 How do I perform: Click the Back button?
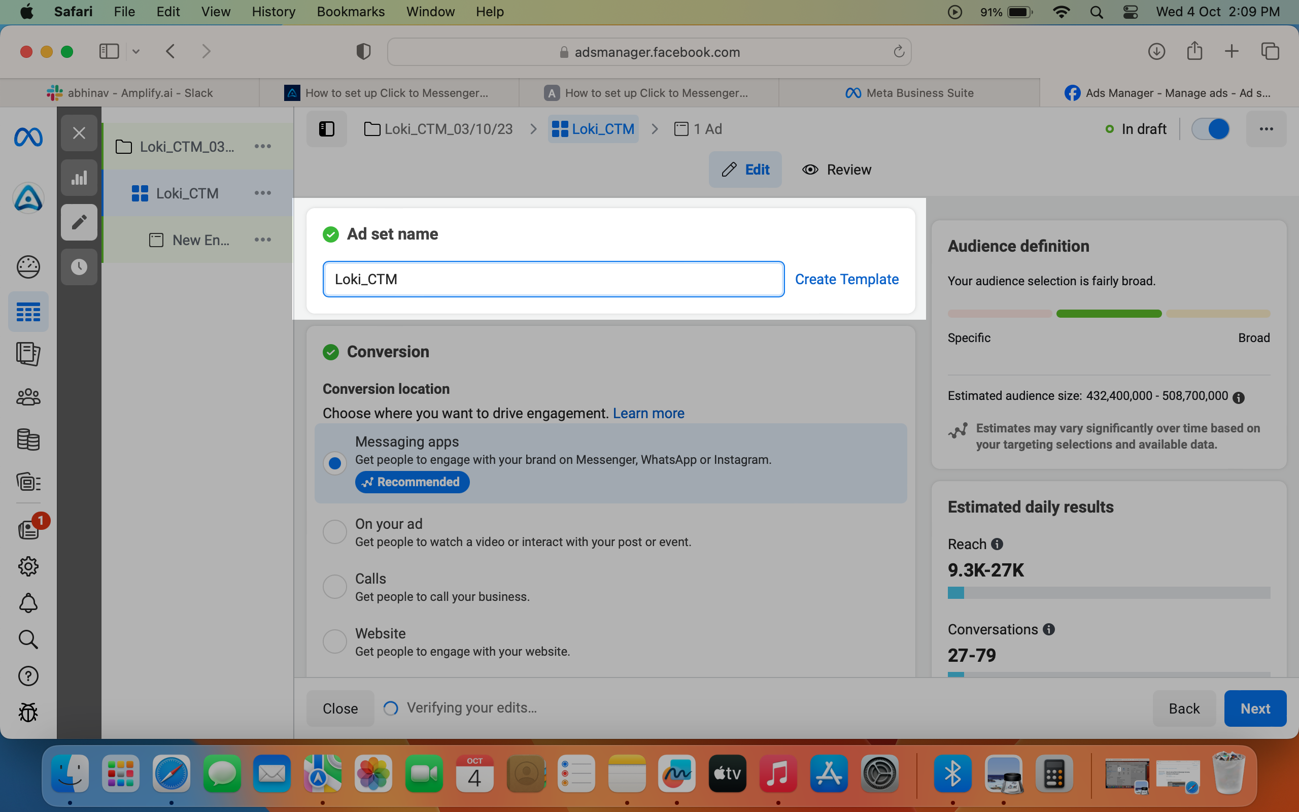click(x=1184, y=708)
